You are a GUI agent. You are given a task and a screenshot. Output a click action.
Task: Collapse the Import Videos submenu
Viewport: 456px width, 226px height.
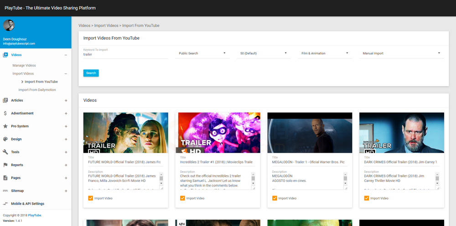coord(66,74)
